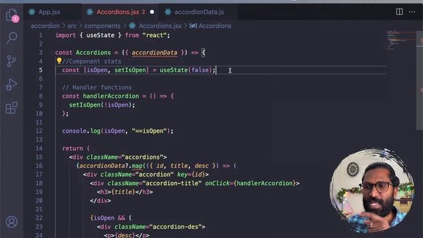Click the return keyword on line 14
The width and height of the screenshot is (423, 238).
[73, 148]
